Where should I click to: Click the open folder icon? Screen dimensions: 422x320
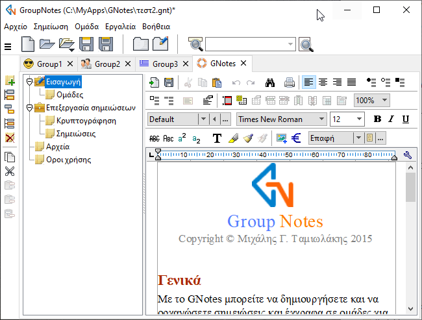47,44
